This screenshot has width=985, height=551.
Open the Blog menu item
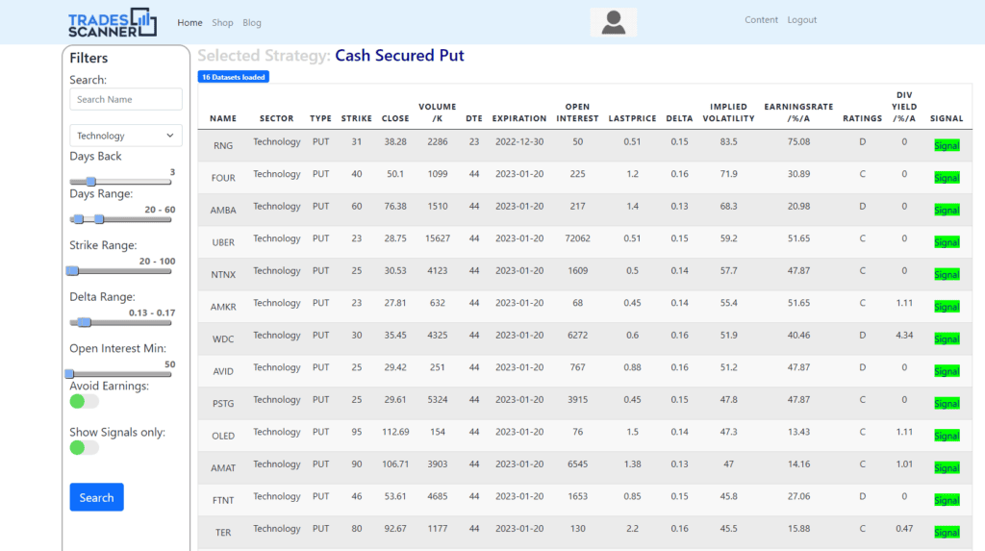tap(252, 23)
